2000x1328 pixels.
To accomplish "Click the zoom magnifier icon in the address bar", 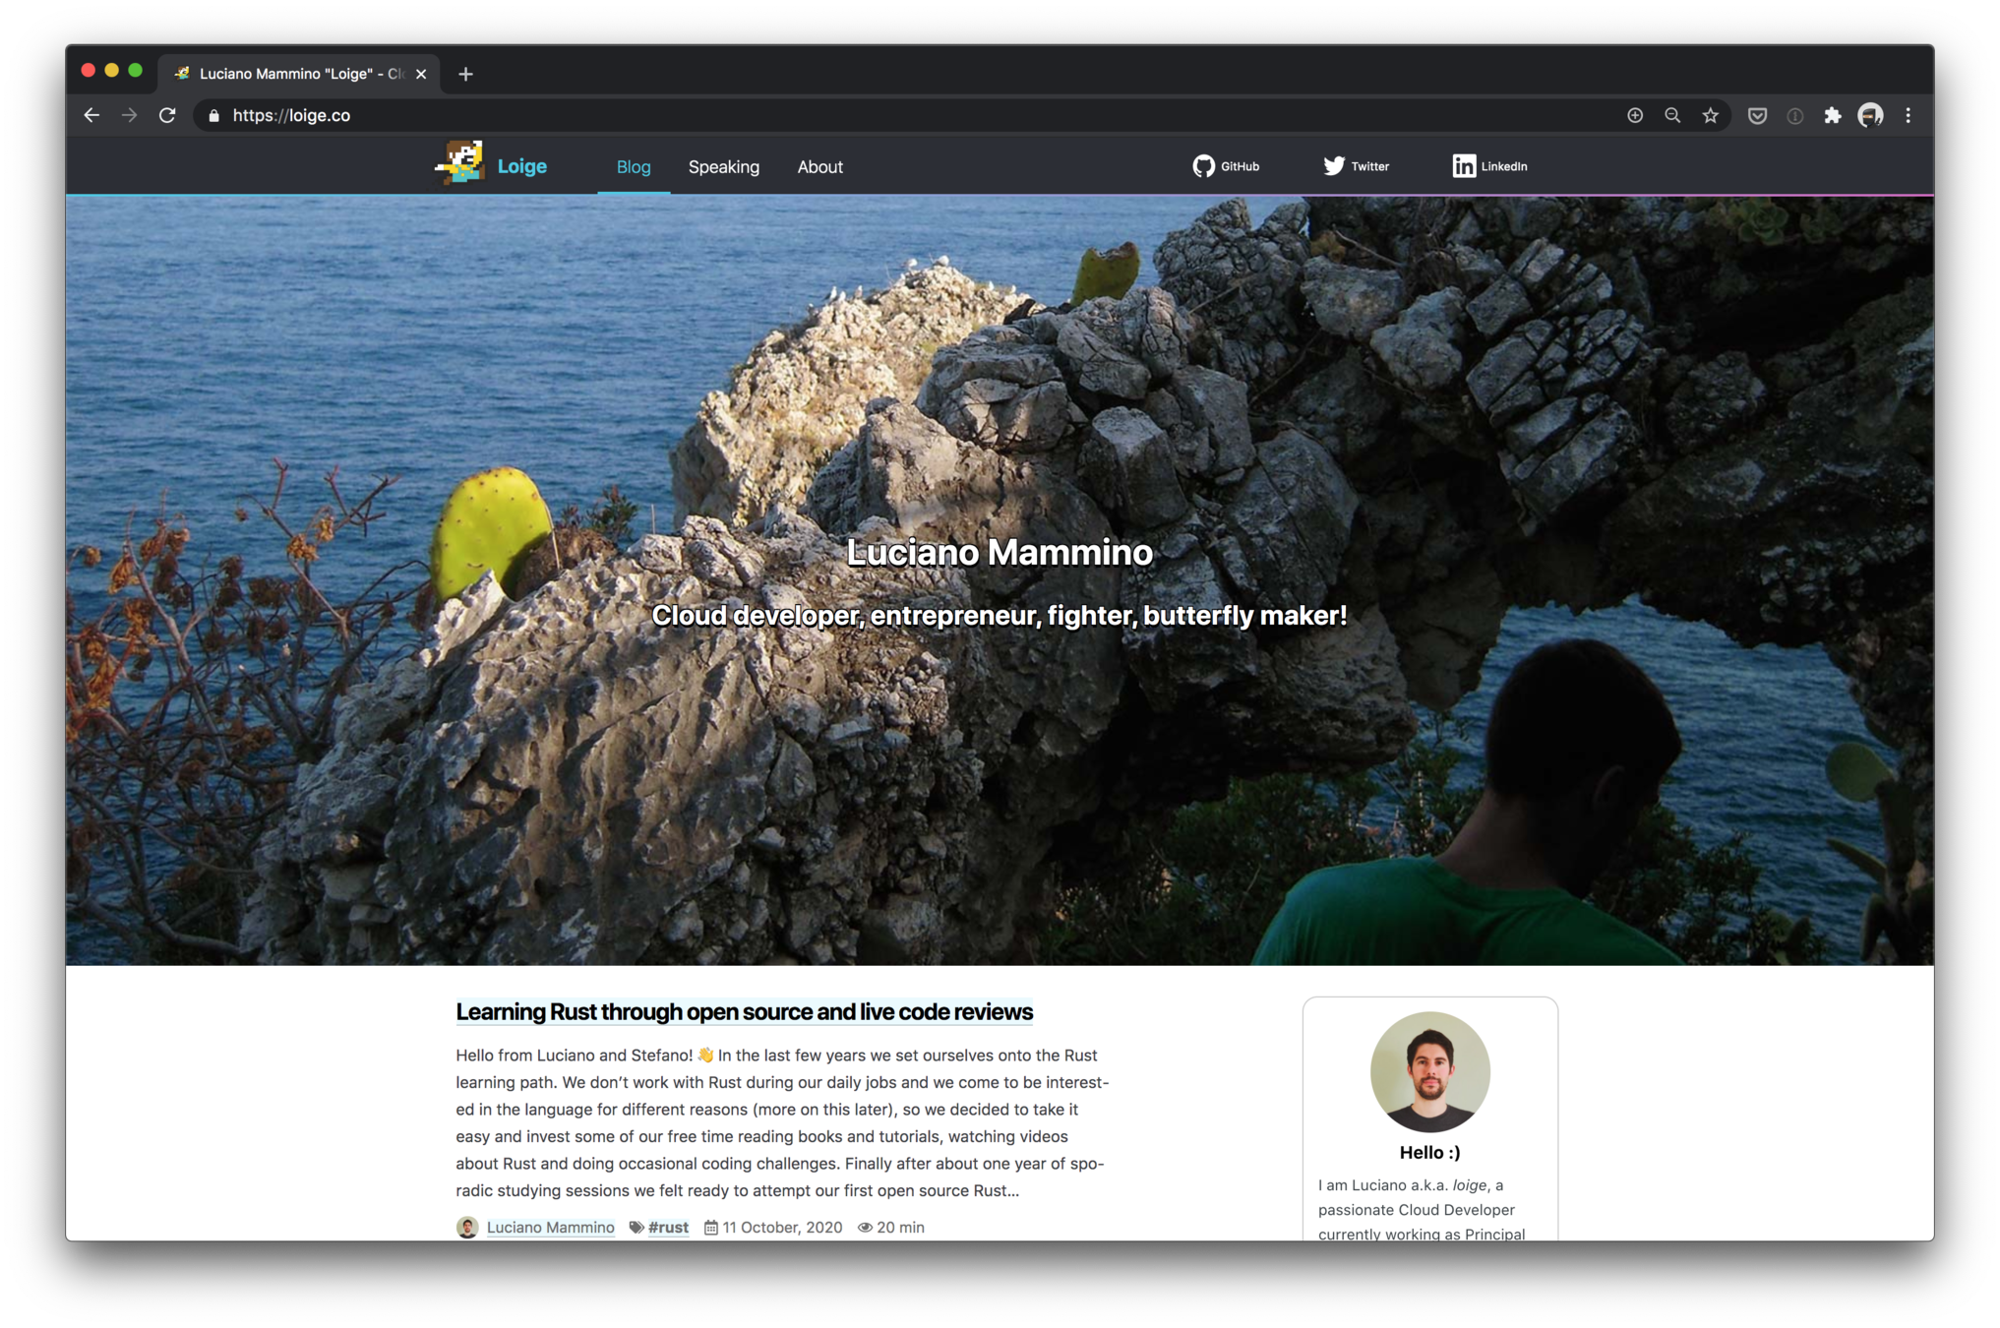I will pos(1672,115).
